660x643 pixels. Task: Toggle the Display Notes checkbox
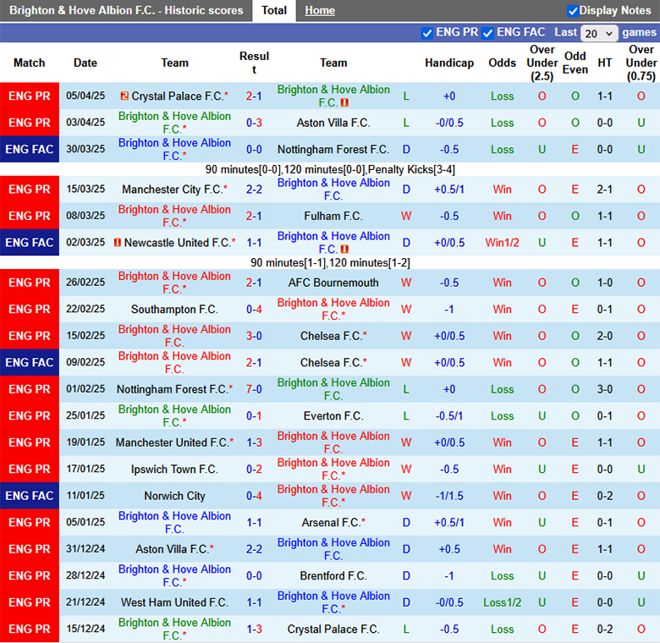click(x=572, y=11)
